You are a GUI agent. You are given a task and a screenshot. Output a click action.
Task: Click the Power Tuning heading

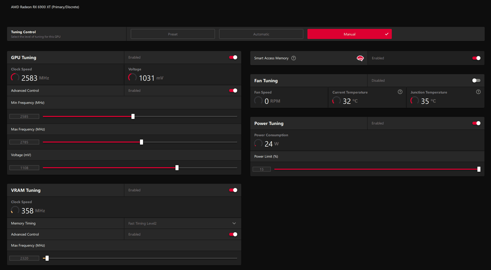pyautogui.click(x=269, y=123)
